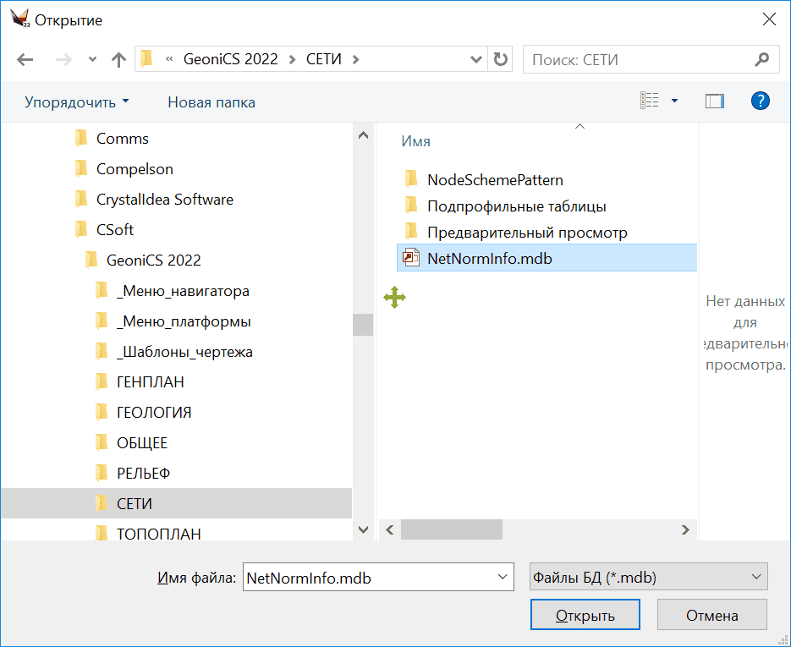Open the Help question mark icon
Image resolution: width=791 pixels, height=647 pixels.
tap(760, 101)
